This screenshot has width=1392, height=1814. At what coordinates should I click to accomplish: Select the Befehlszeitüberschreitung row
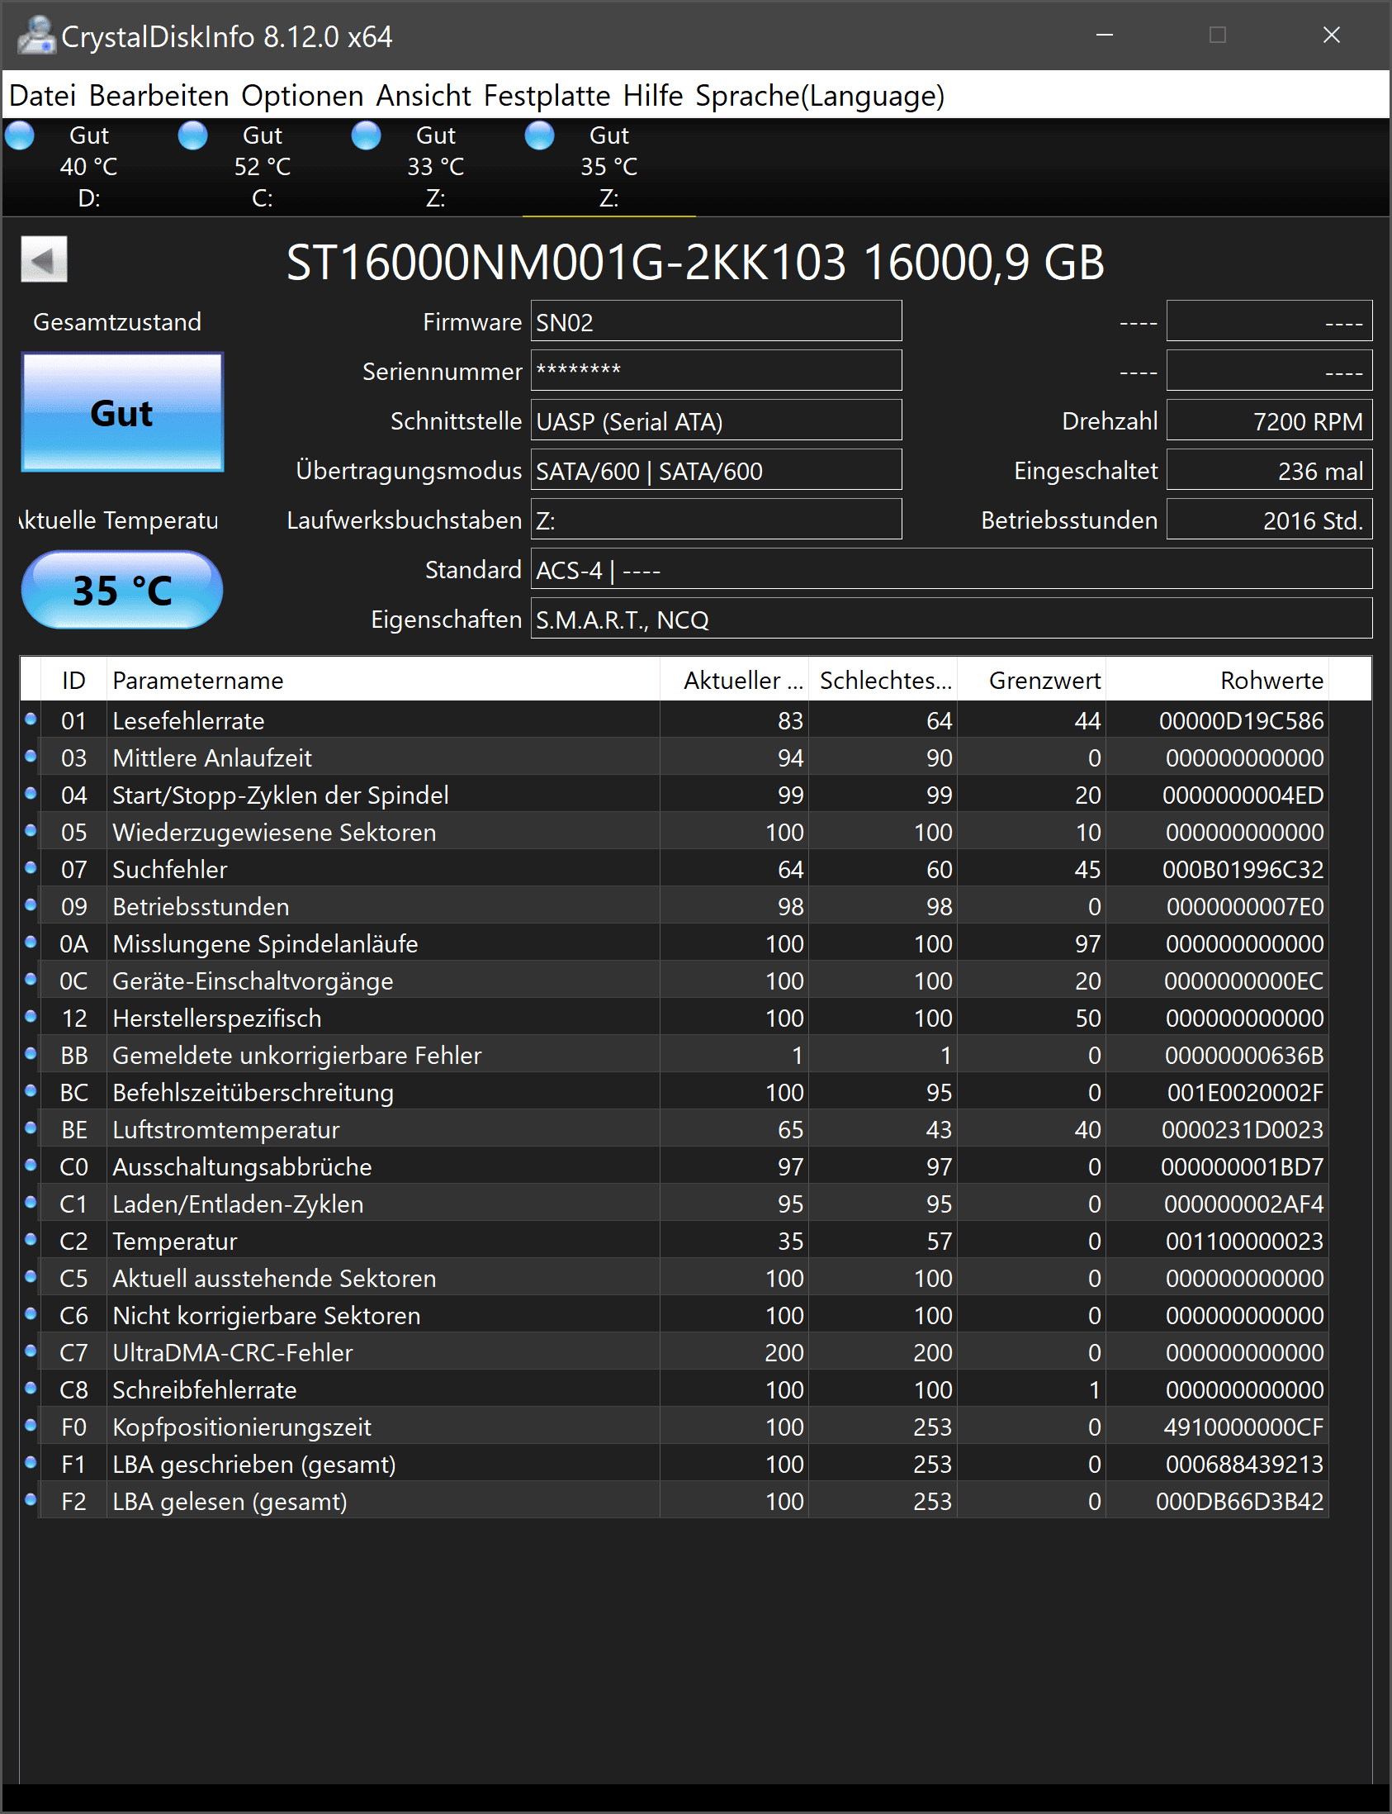tap(675, 1092)
